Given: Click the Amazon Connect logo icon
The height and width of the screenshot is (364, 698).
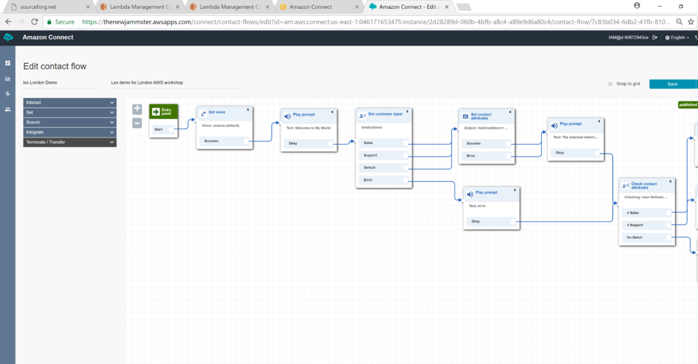Looking at the screenshot, I should (8, 37).
